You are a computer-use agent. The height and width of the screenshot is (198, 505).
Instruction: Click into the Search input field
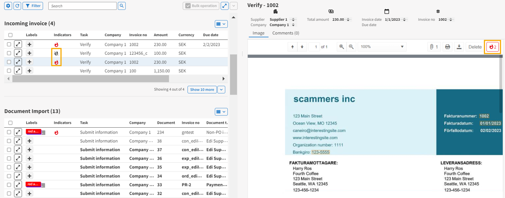coord(82,6)
